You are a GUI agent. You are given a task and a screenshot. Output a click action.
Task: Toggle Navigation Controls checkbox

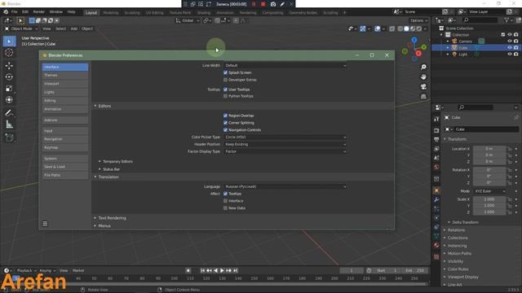point(225,130)
